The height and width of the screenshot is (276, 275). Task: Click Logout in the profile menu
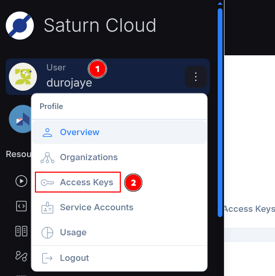[119, 258]
